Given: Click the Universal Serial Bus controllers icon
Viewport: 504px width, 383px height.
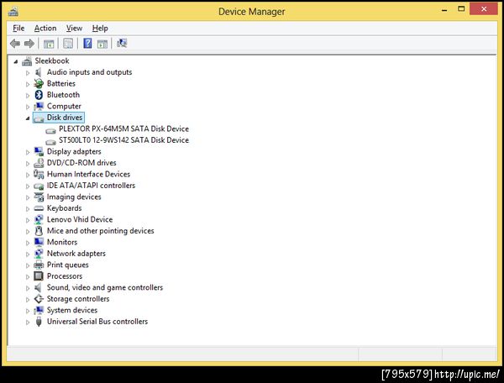Looking at the screenshot, I should tap(39, 322).
